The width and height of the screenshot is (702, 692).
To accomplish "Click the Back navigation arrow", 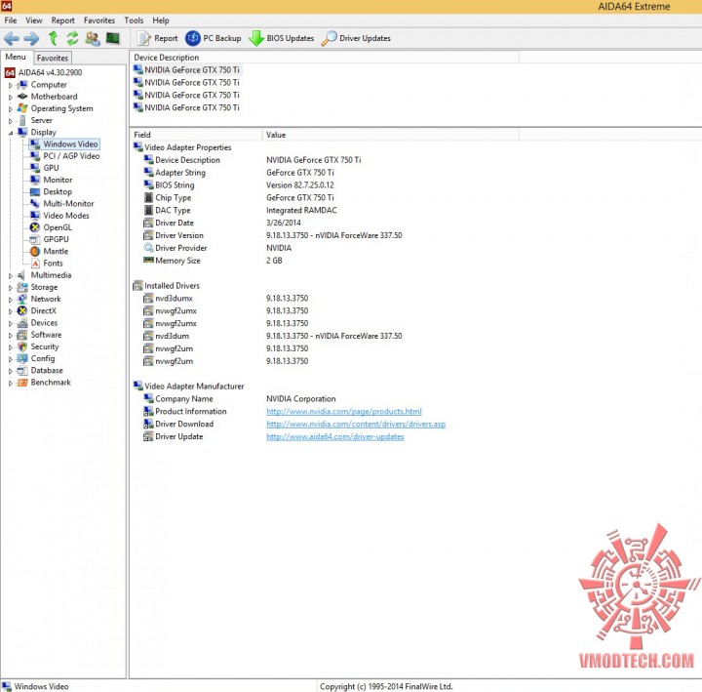I will [x=11, y=38].
